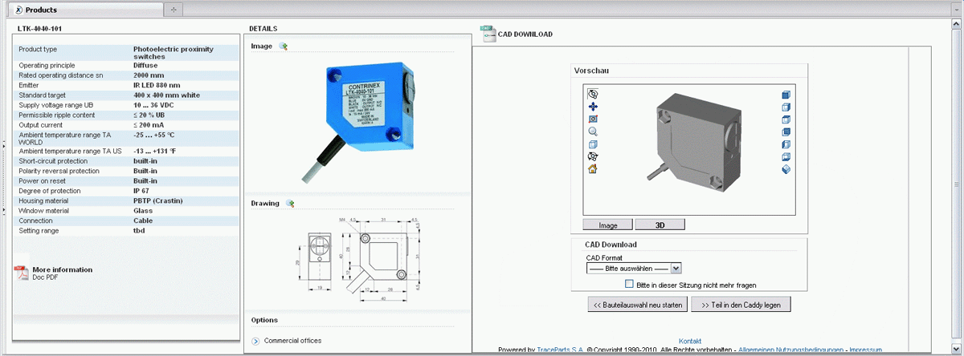Select the Products tab
This screenshot has width=964, height=356.
[x=40, y=10]
